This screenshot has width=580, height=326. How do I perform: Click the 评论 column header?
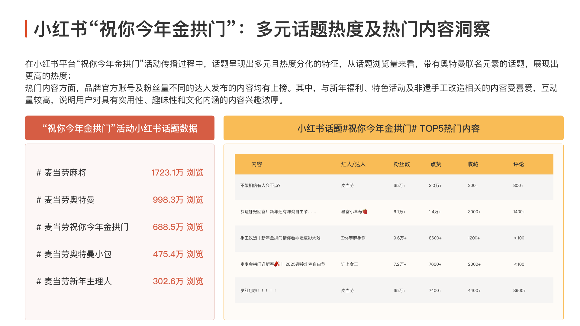pyautogui.click(x=519, y=164)
